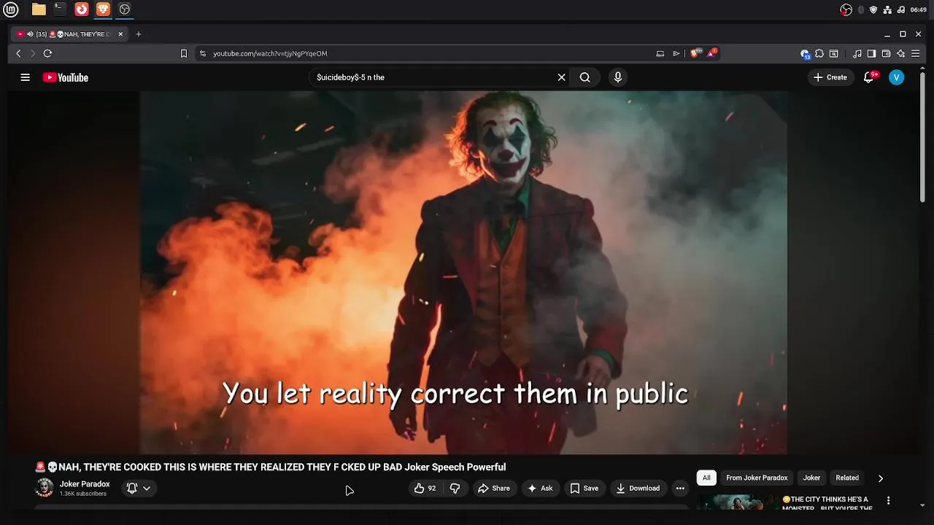Click the Joker Paradox channel avatar
934x525 pixels.
pyautogui.click(x=45, y=488)
